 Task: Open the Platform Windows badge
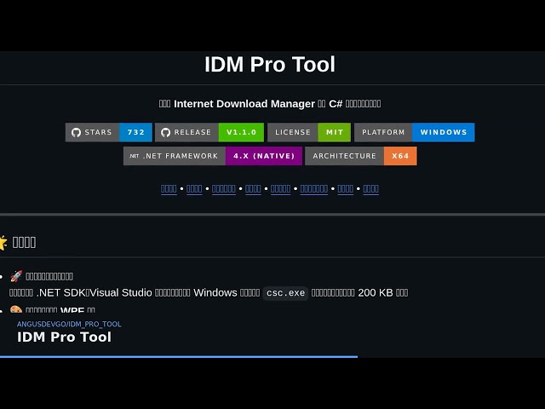415,132
